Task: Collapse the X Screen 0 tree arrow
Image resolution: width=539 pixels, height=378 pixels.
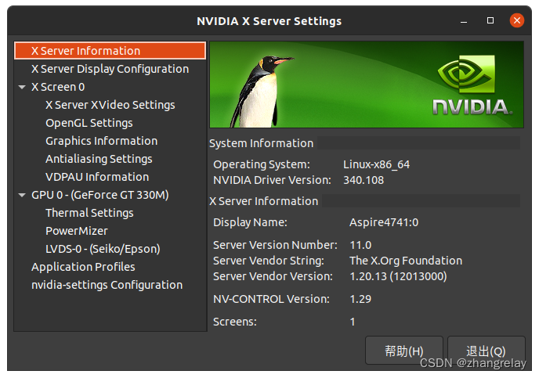Action: (x=22, y=87)
